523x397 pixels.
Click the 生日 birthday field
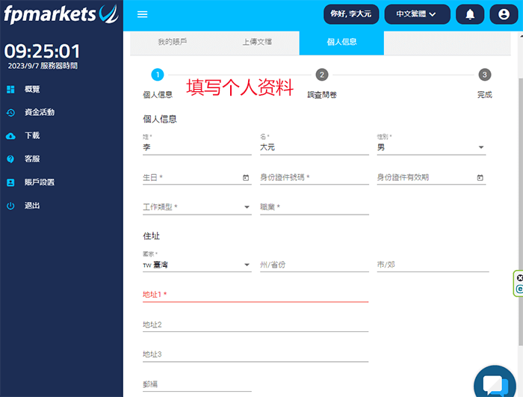coord(197,178)
